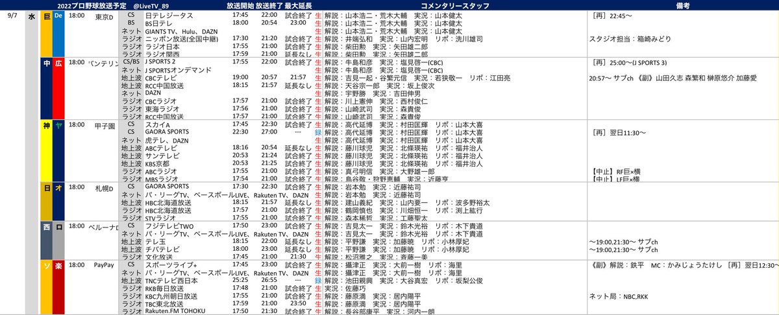The image size is (779, 315).
Task: Click the blue '録' mark in TNCテレビ西日本 row
Action: tap(318, 281)
